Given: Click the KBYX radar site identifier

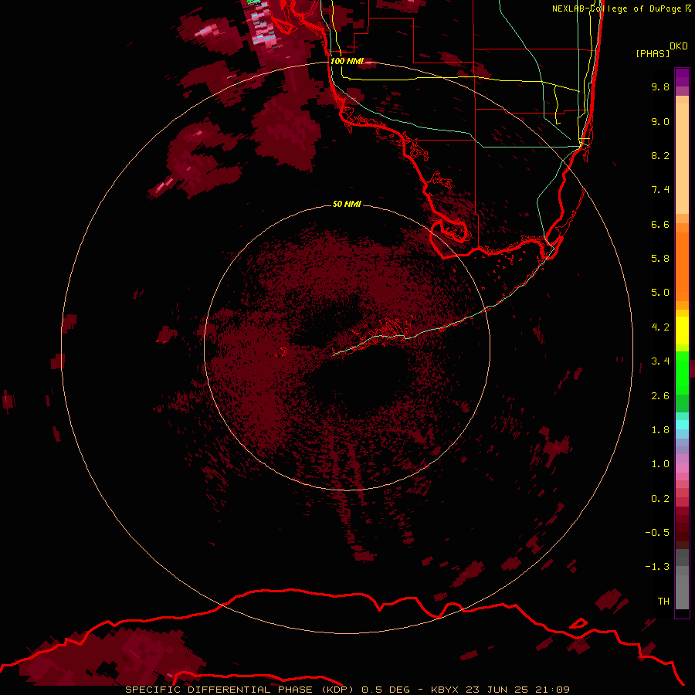Looking at the screenshot, I should point(445,690).
